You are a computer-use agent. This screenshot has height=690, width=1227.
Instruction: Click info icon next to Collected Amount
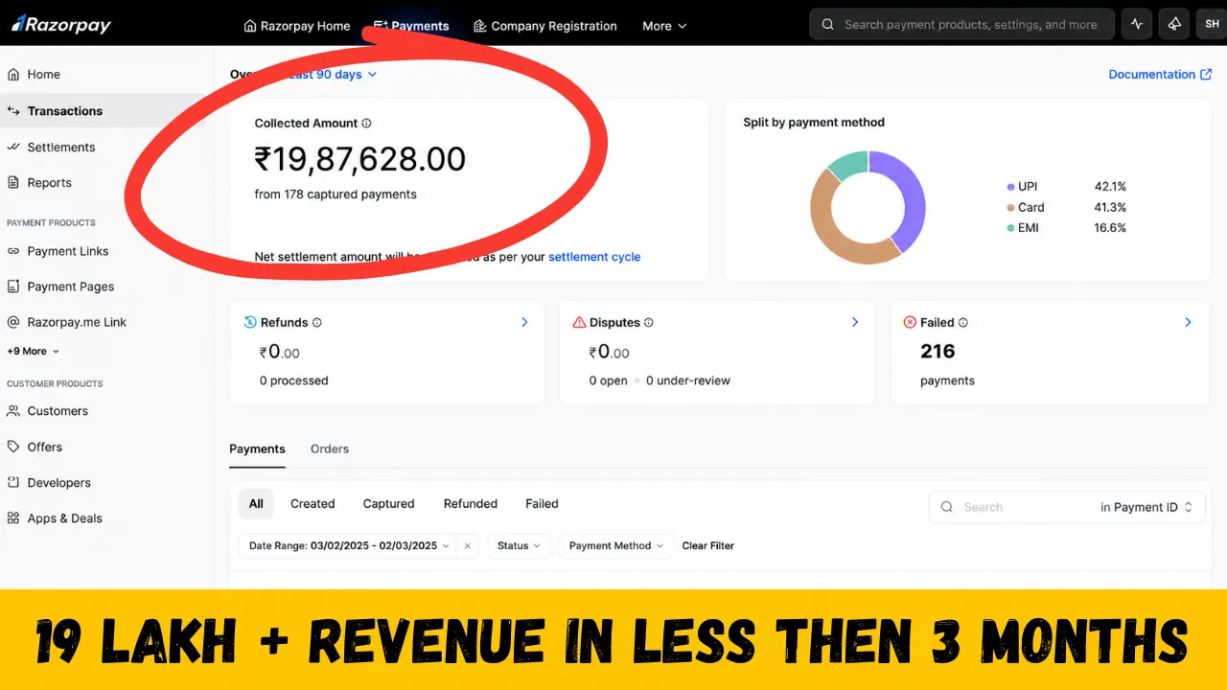(366, 124)
